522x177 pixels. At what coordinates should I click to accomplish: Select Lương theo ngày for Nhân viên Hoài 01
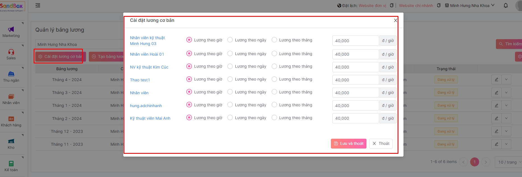coord(230,54)
